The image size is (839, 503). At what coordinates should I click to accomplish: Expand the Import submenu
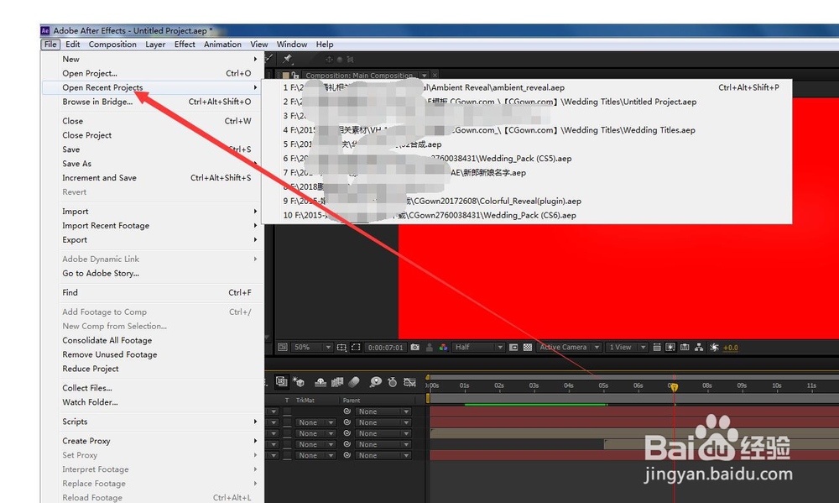point(152,212)
